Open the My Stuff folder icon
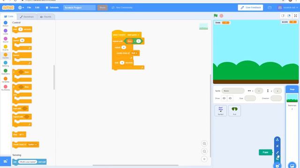 click(270, 7)
